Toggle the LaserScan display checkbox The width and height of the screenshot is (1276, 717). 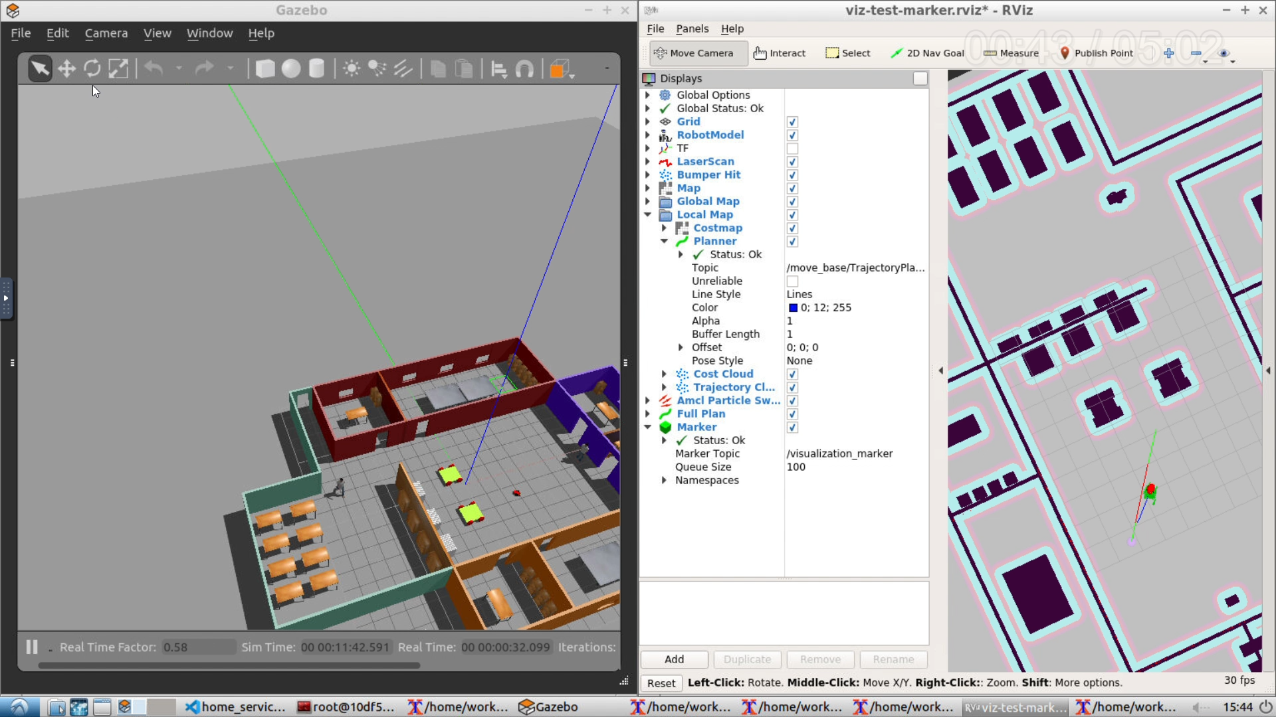pos(792,161)
